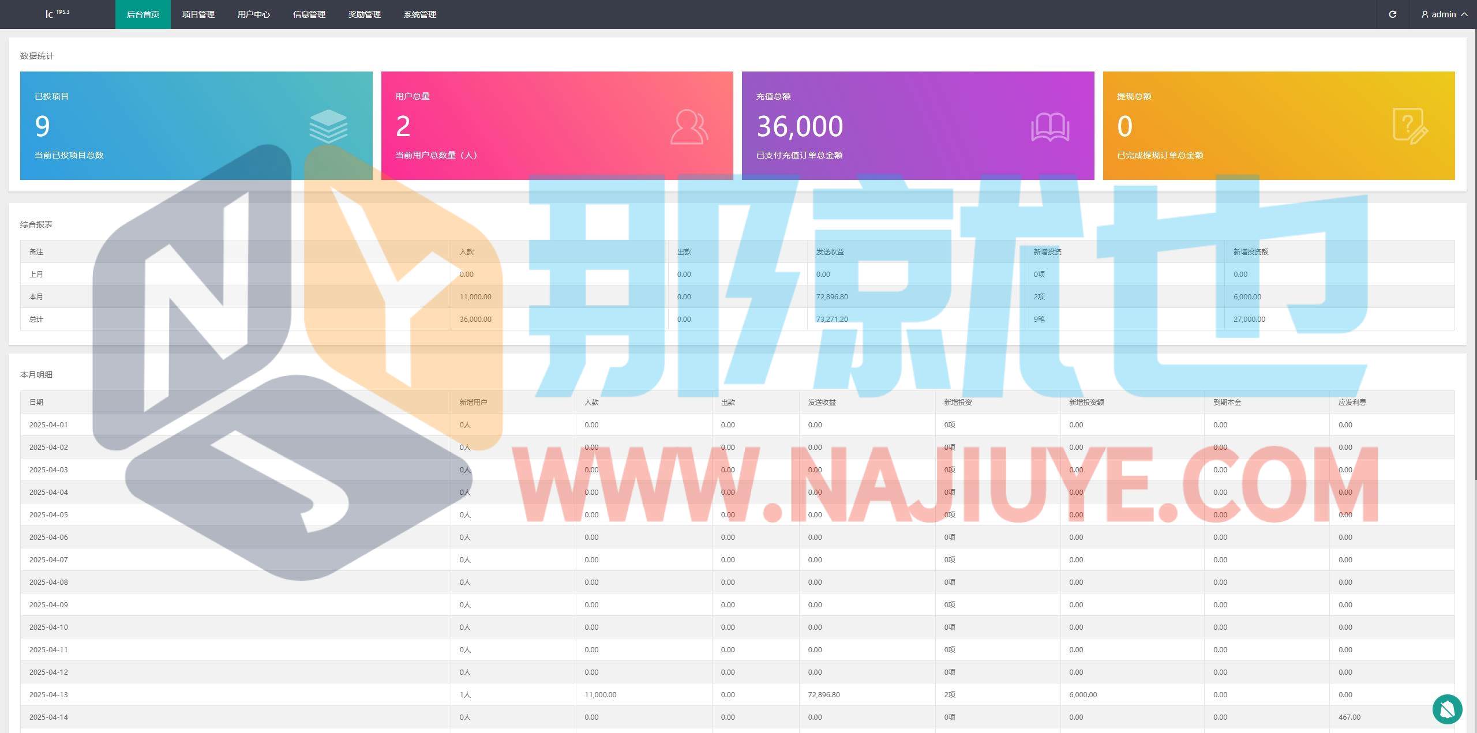Expand the admin account dropdown arrow
1477x733 pixels.
1464,14
